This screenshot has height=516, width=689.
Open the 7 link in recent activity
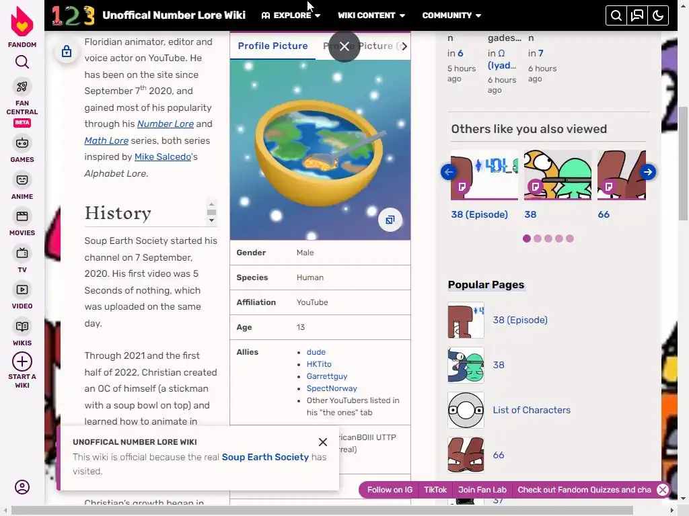coord(540,53)
